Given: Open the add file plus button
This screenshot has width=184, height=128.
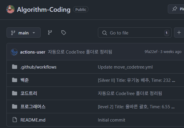Looking at the screenshot, I should (179, 33).
